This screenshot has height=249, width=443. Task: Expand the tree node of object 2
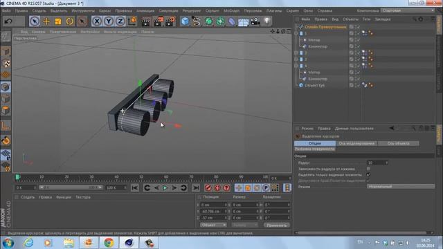point(296,53)
